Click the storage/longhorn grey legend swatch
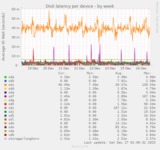Viewport: 160px width, 150px height. [x=5, y=139]
